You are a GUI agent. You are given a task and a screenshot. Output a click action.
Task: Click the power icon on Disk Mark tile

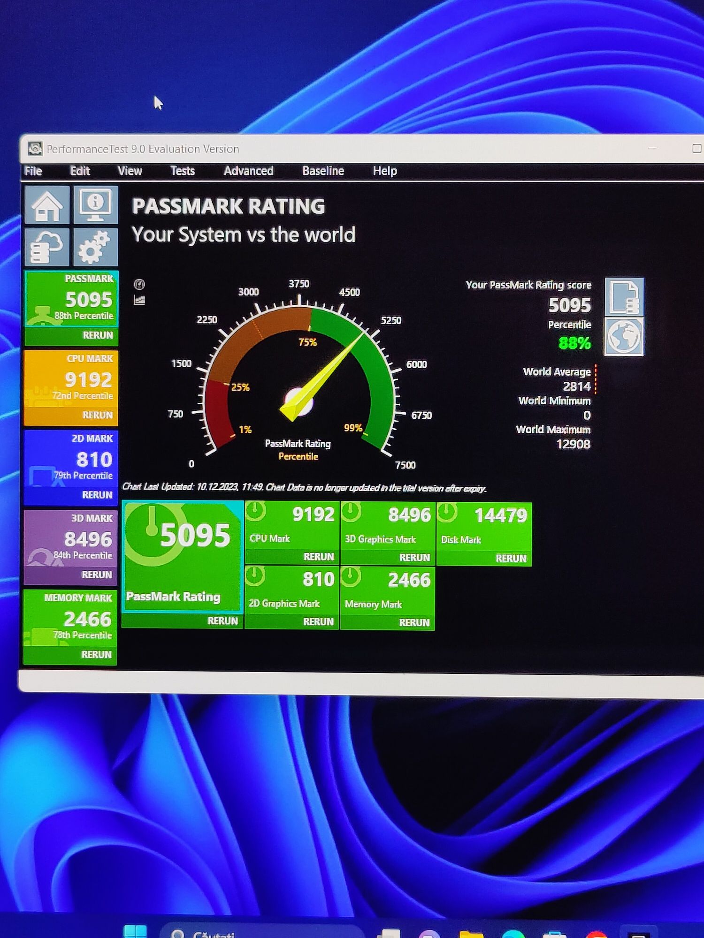(x=447, y=513)
